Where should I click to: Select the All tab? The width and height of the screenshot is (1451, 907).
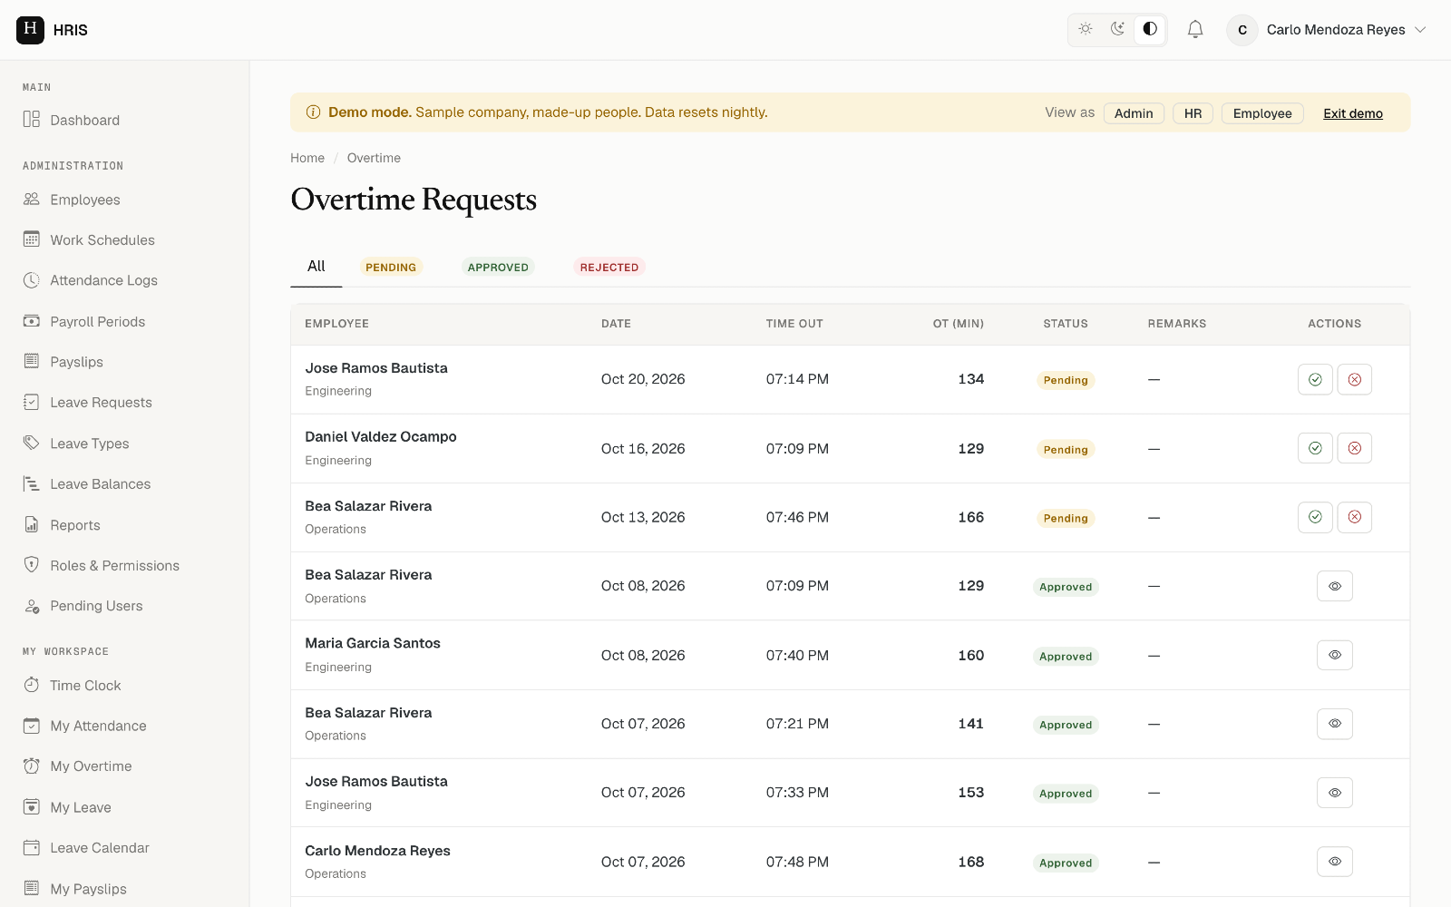pyautogui.click(x=316, y=267)
